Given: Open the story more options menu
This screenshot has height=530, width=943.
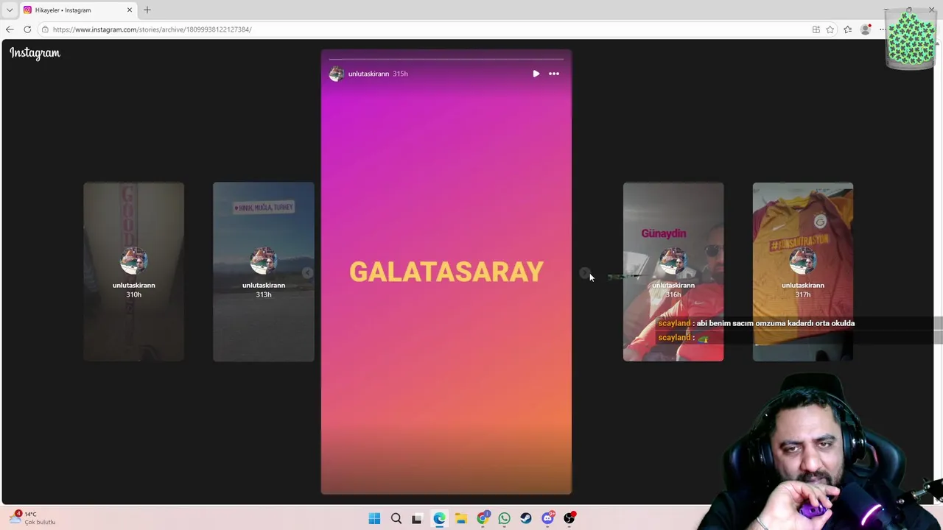Looking at the screenshot, I should [554, 74].
